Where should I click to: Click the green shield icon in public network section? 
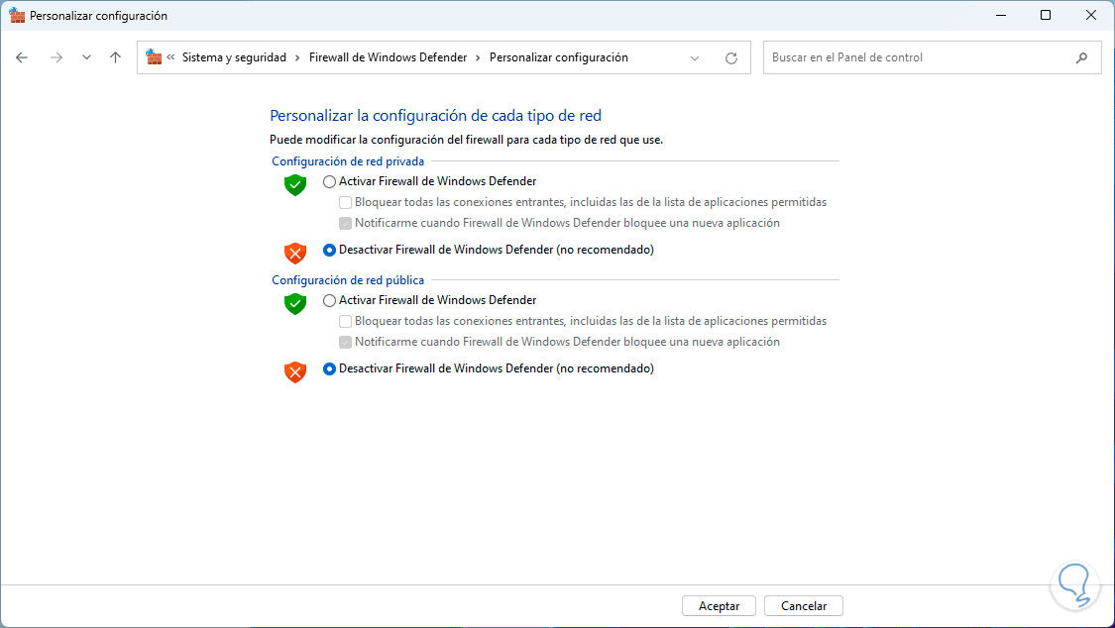[x=295, y=303]
